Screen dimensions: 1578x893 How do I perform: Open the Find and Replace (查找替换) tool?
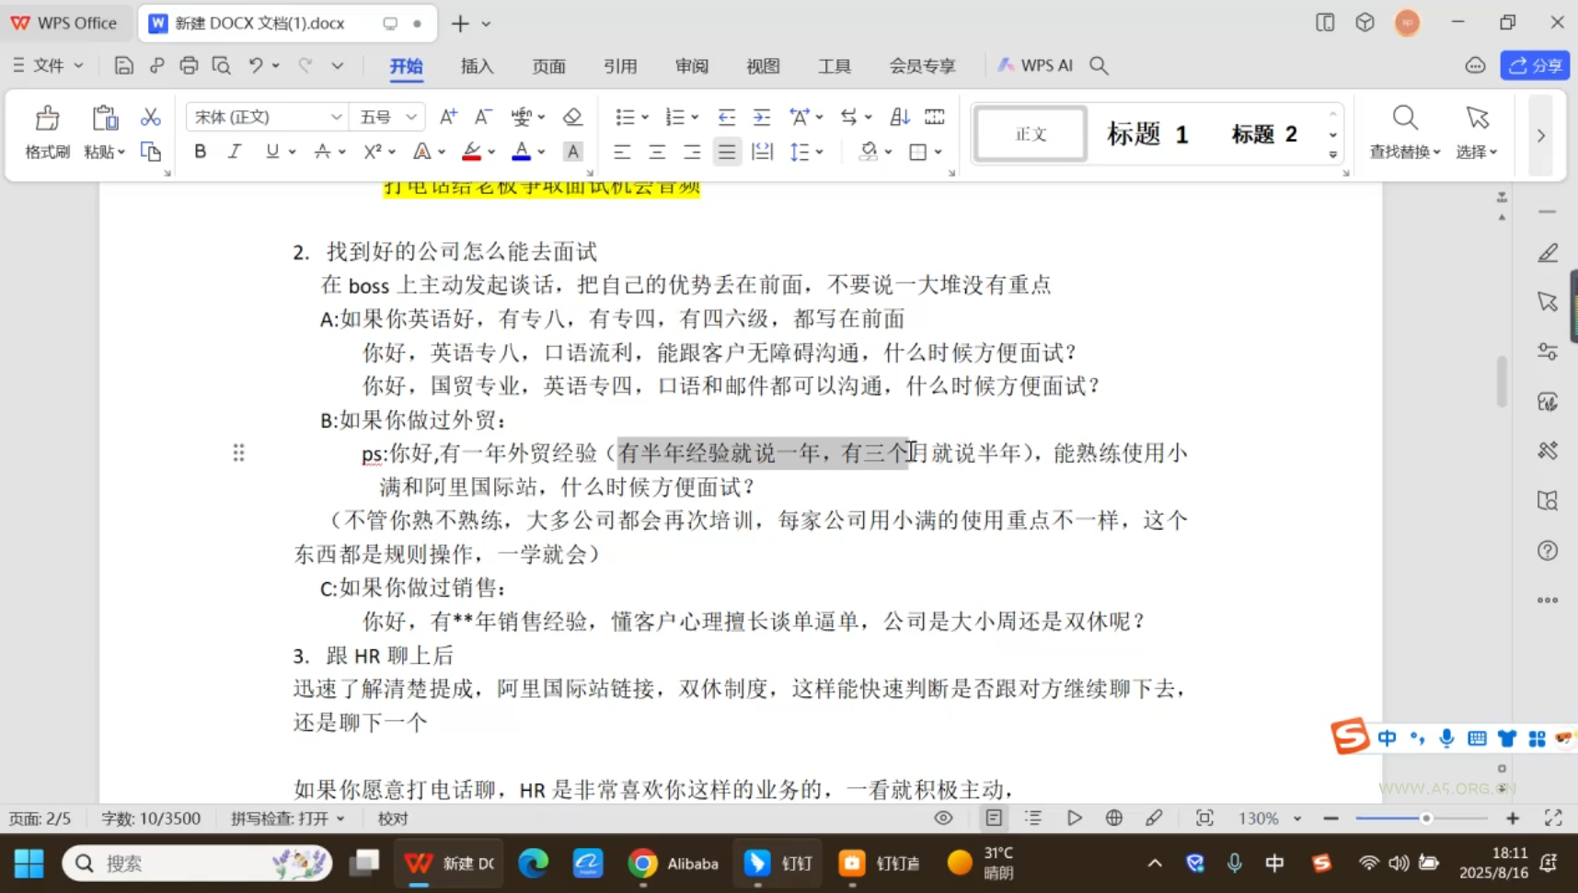[x=1404, y=132]
